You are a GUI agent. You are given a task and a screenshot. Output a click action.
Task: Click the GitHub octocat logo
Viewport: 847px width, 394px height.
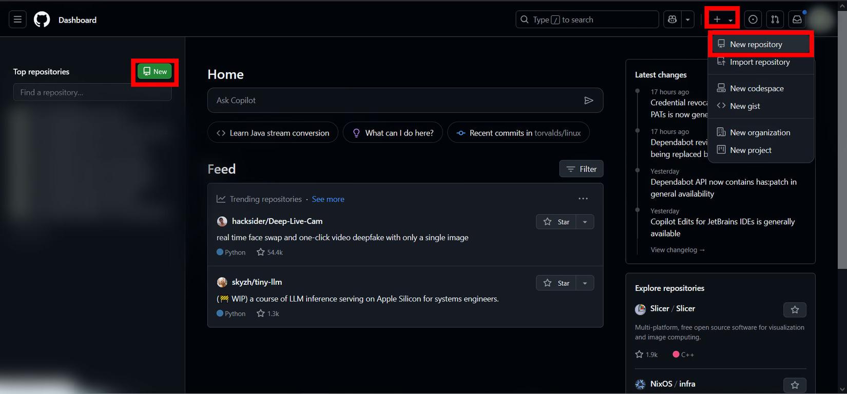[42, 19]
